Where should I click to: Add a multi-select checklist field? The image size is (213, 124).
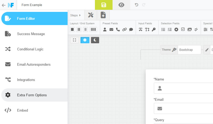170,30
